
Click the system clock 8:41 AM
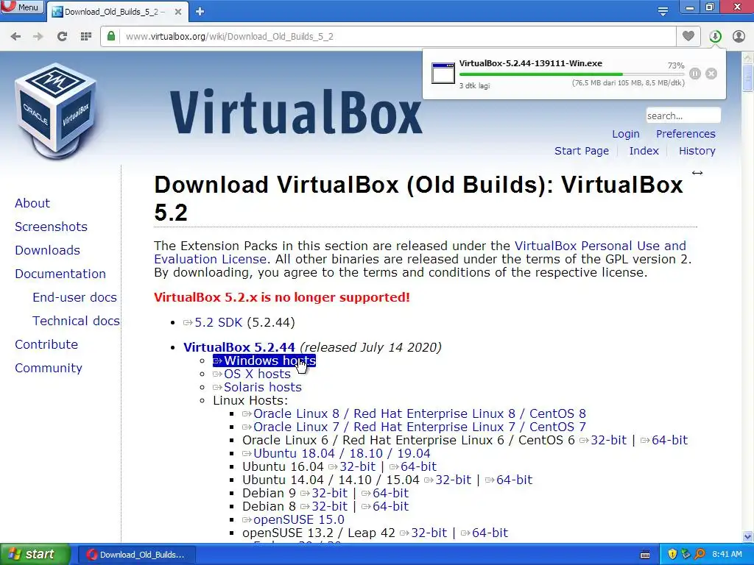[727, 555]
